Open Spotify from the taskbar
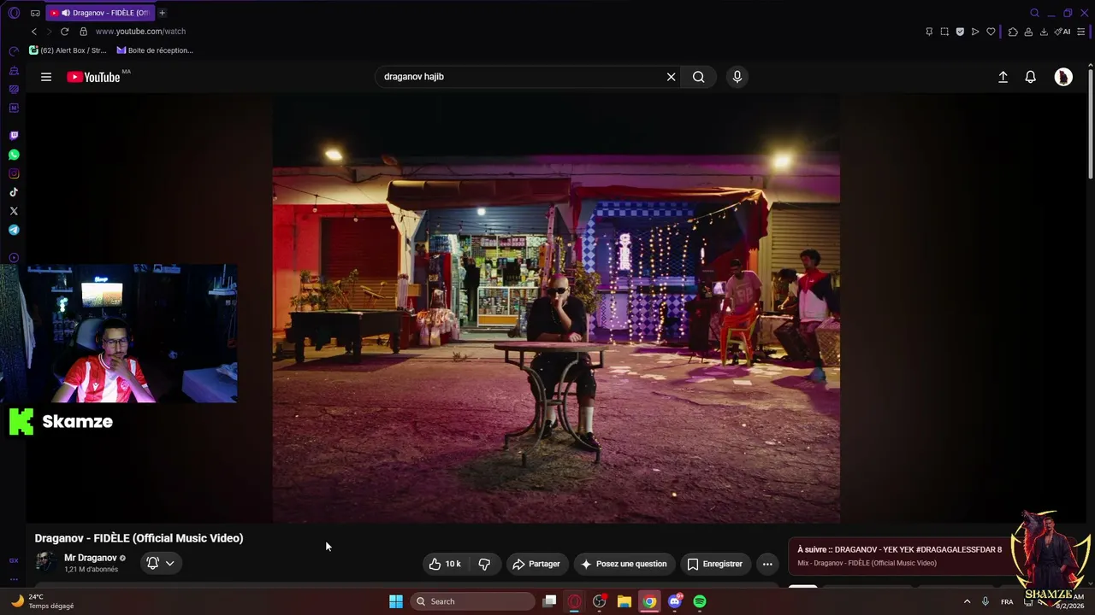Image resolution: width=1095 pixels, height=615 pixels. (x=700, y=601)
